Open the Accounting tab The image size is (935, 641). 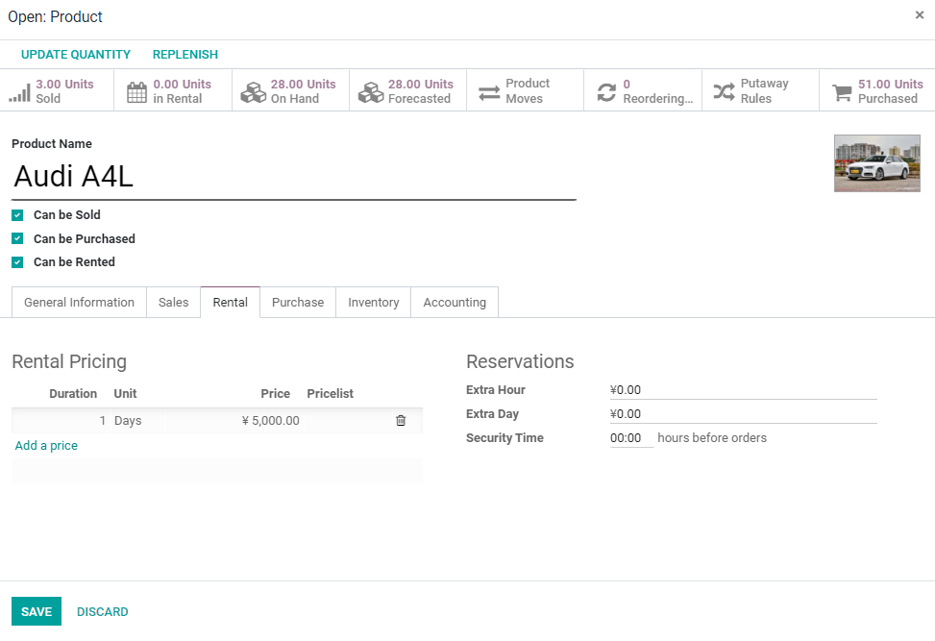[455, 303]
